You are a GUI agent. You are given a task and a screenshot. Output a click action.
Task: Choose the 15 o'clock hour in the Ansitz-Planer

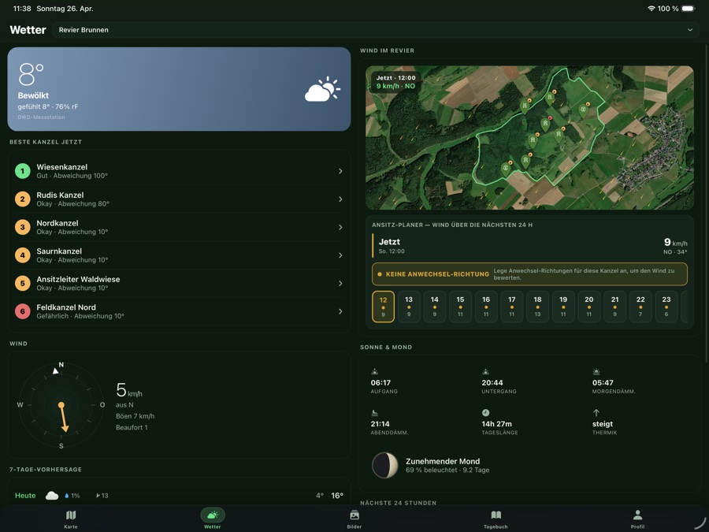tap(460, 307)
